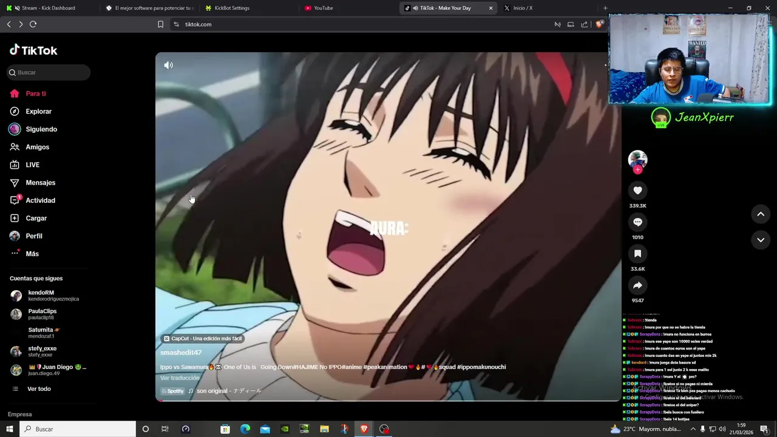This screenshot has width=777, height=437.
Task: Click the TikTok logo
Action: (x=33, y=50)
